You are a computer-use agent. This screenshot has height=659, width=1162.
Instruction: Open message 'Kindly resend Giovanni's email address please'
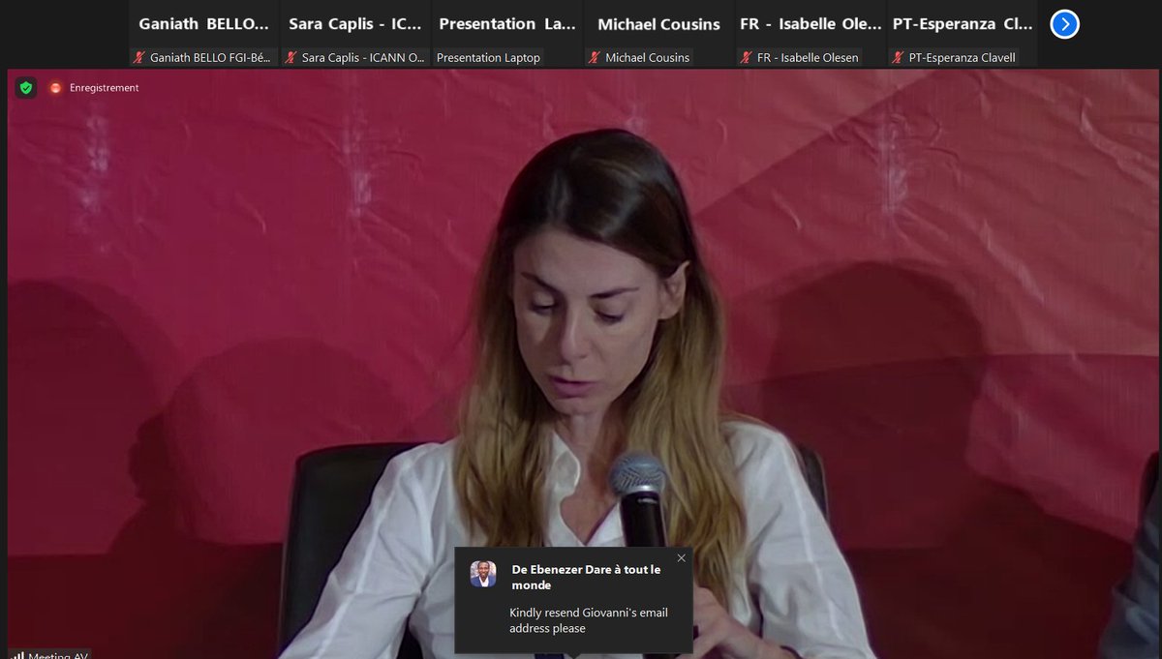tap(588, 620)
